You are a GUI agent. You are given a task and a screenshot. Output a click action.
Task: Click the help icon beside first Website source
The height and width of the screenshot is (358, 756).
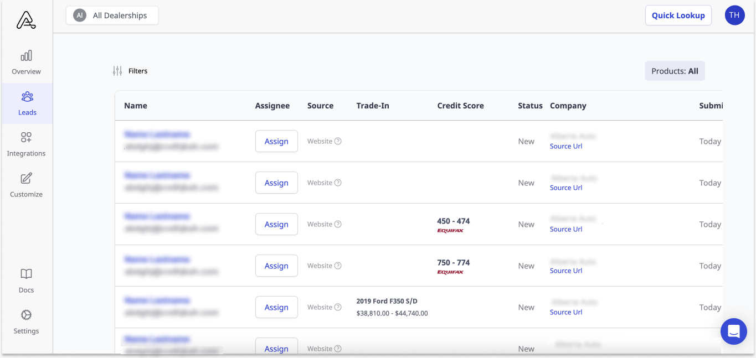click(338, 141)
